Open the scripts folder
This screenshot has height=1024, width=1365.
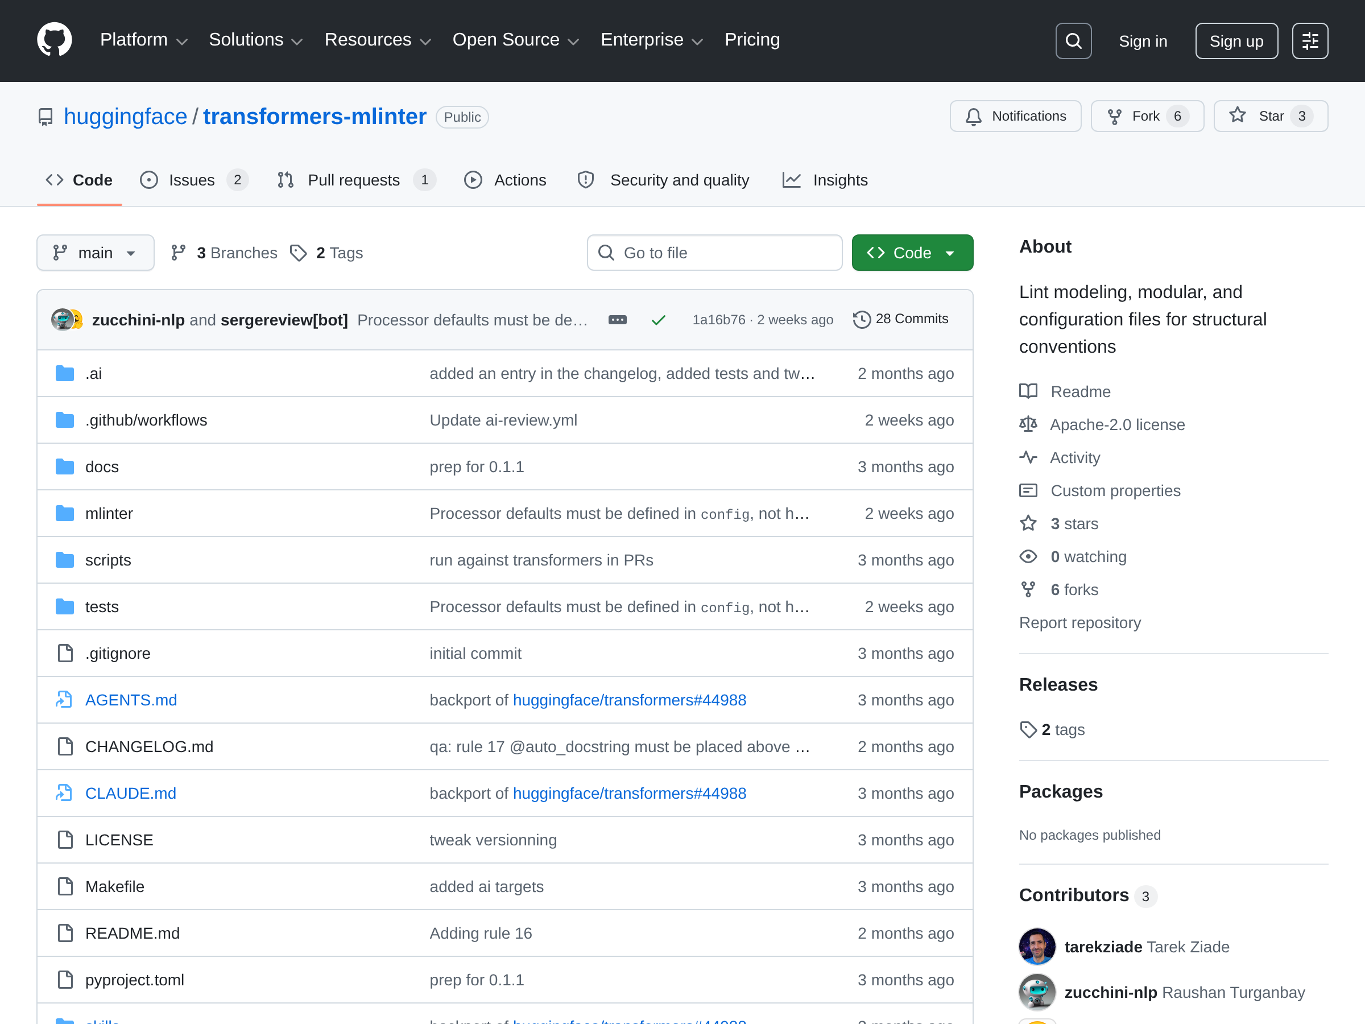coord(108,560)
